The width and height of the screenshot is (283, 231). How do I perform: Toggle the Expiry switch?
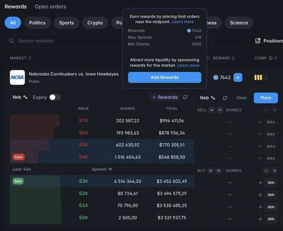[55, 97]
